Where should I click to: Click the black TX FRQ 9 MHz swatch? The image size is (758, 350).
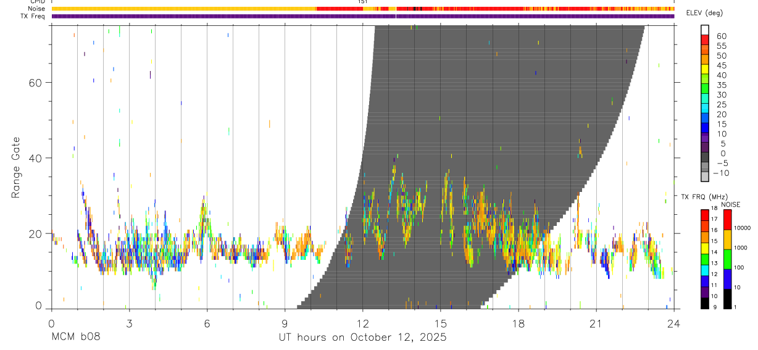pos(704,302)
